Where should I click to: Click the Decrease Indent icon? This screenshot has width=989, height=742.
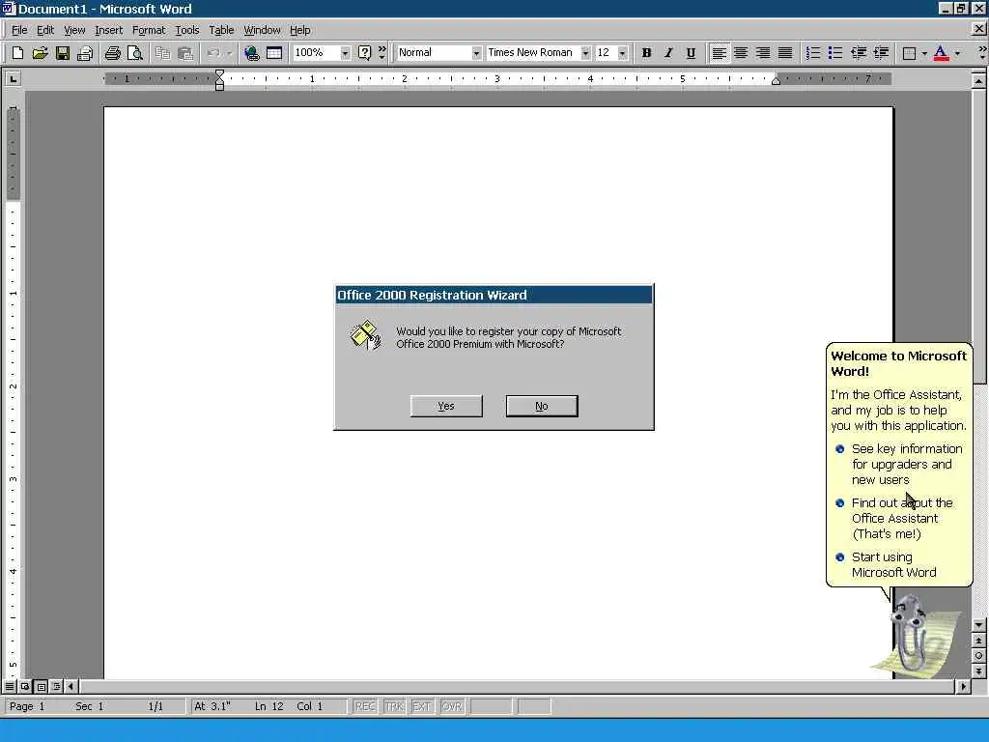coord(858,53)
